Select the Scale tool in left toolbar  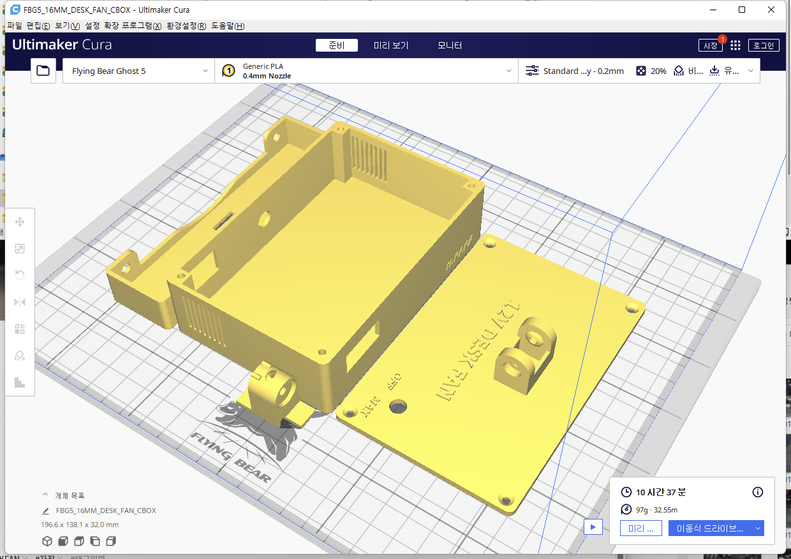click(20, 249)
